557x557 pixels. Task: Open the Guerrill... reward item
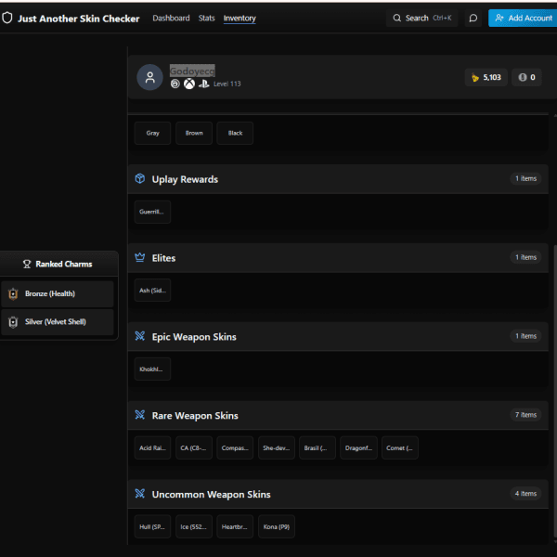153,212
